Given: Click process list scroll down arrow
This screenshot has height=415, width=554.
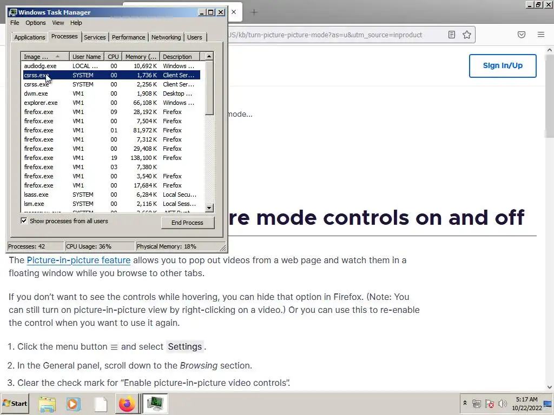Looking at the screenshot, I should coord(209,208).
